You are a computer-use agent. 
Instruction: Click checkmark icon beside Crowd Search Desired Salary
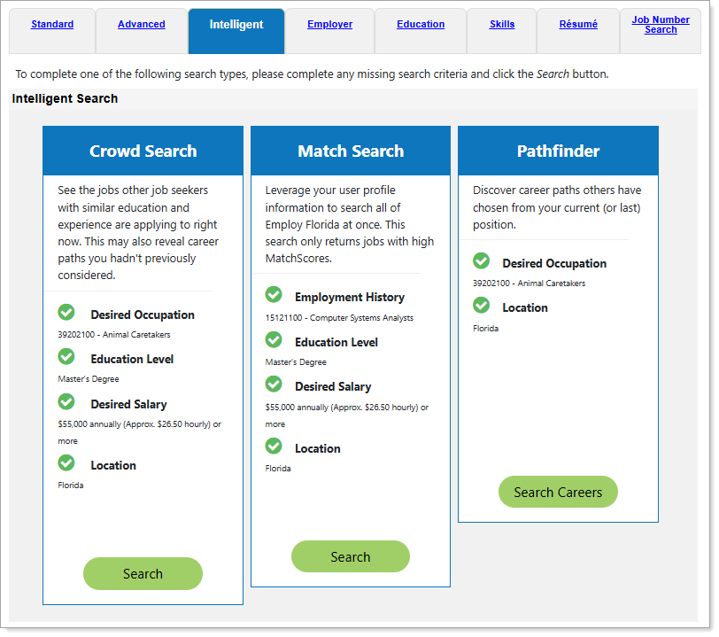(66, 402)
